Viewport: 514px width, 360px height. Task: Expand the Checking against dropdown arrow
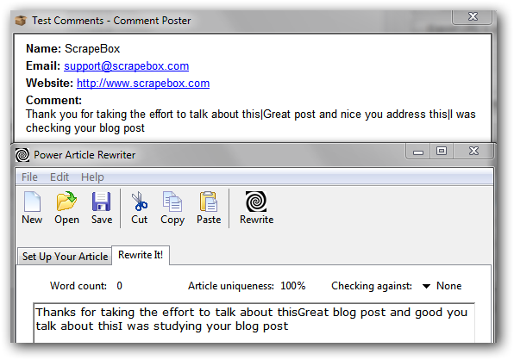click(x=426, y=286)
